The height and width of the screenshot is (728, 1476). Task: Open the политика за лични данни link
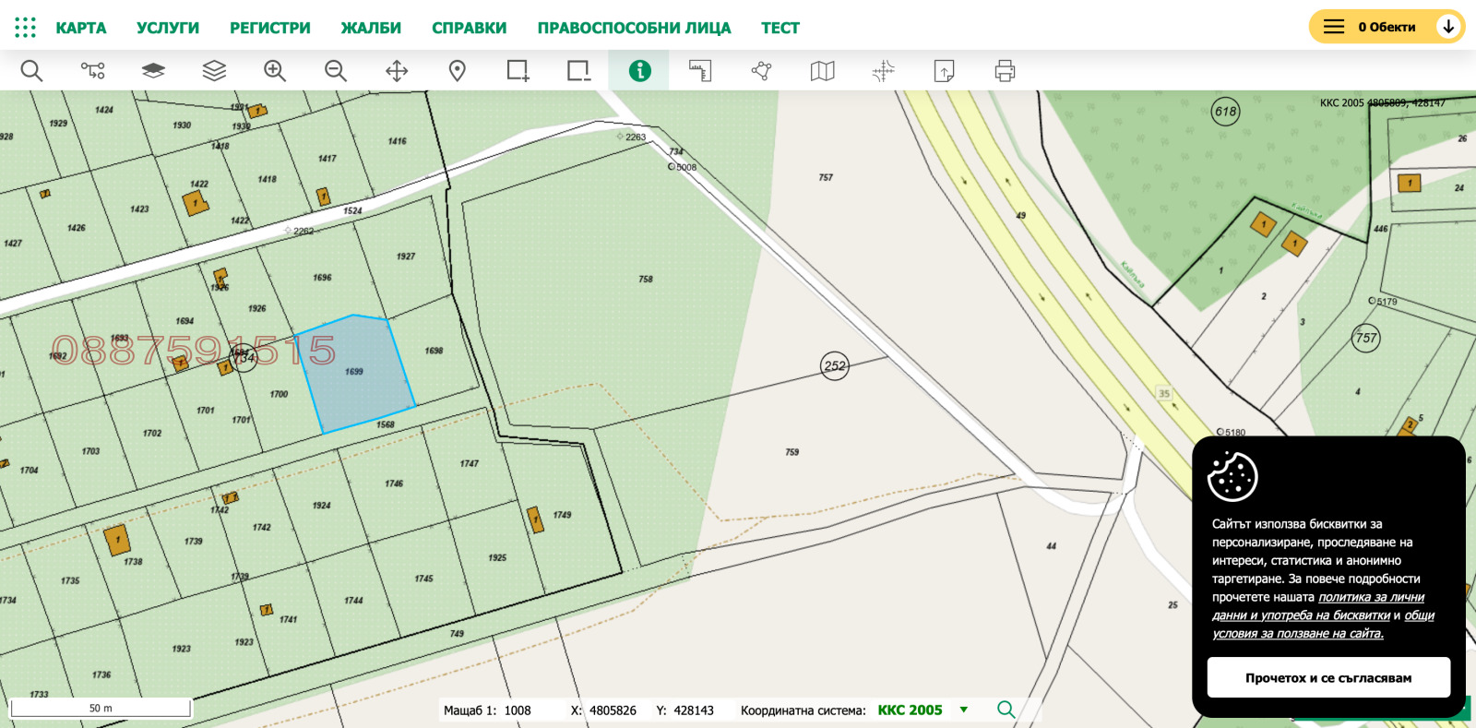coord(1371,597)
